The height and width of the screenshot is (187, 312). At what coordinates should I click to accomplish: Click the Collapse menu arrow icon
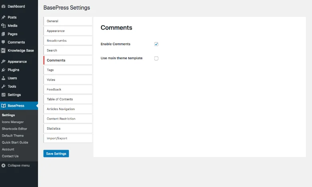[3, 165]
